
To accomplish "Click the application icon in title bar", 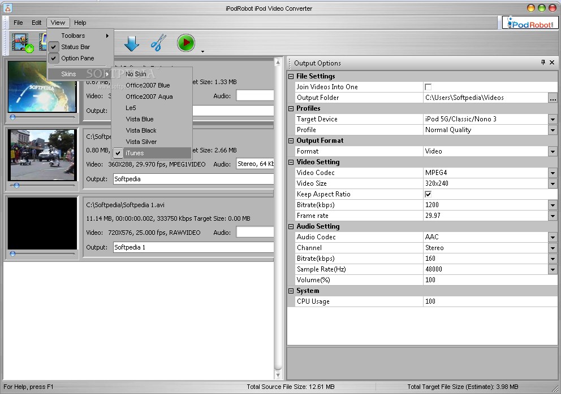I will point(7,8).
